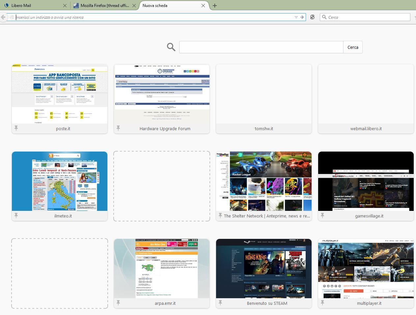Open address bar history dropdown arrow

pyautogui.click(x=296, y=17)
